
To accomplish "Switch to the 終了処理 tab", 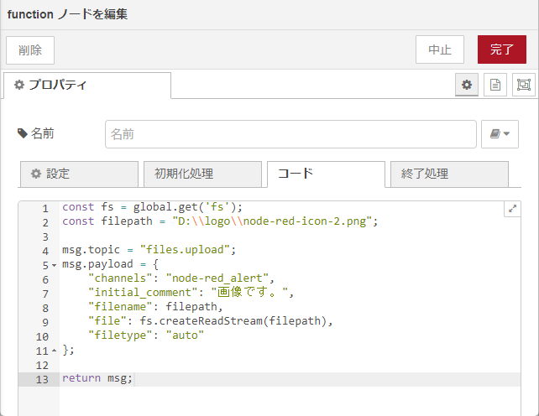I will click(x=449, y=174).
